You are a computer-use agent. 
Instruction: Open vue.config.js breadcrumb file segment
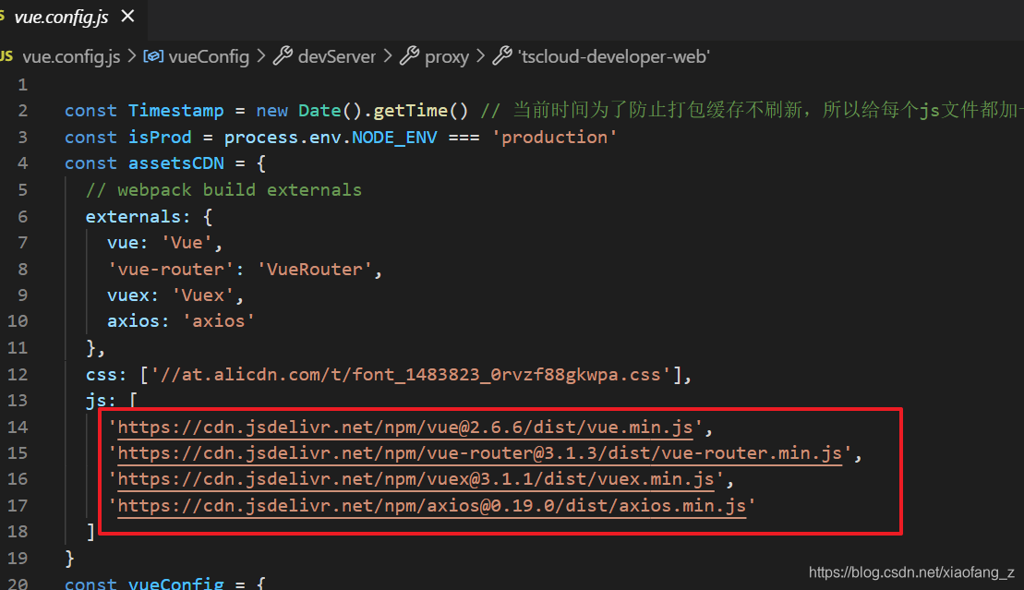tap(71, 57)
